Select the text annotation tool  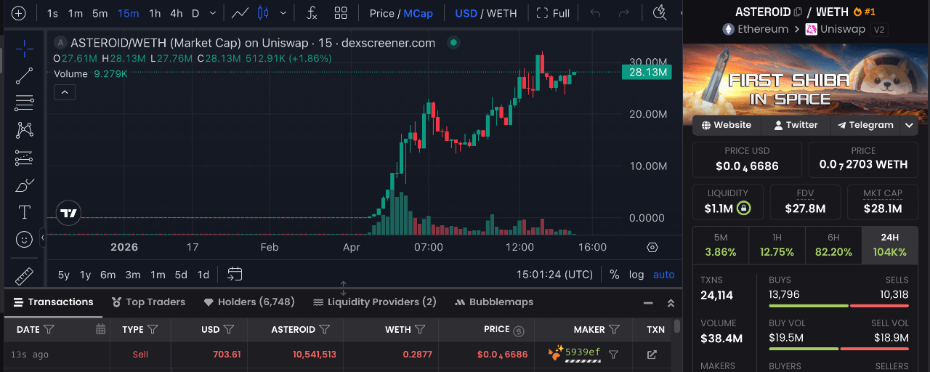24,211
